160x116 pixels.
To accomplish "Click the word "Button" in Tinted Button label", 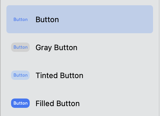I will pos(72,75).
